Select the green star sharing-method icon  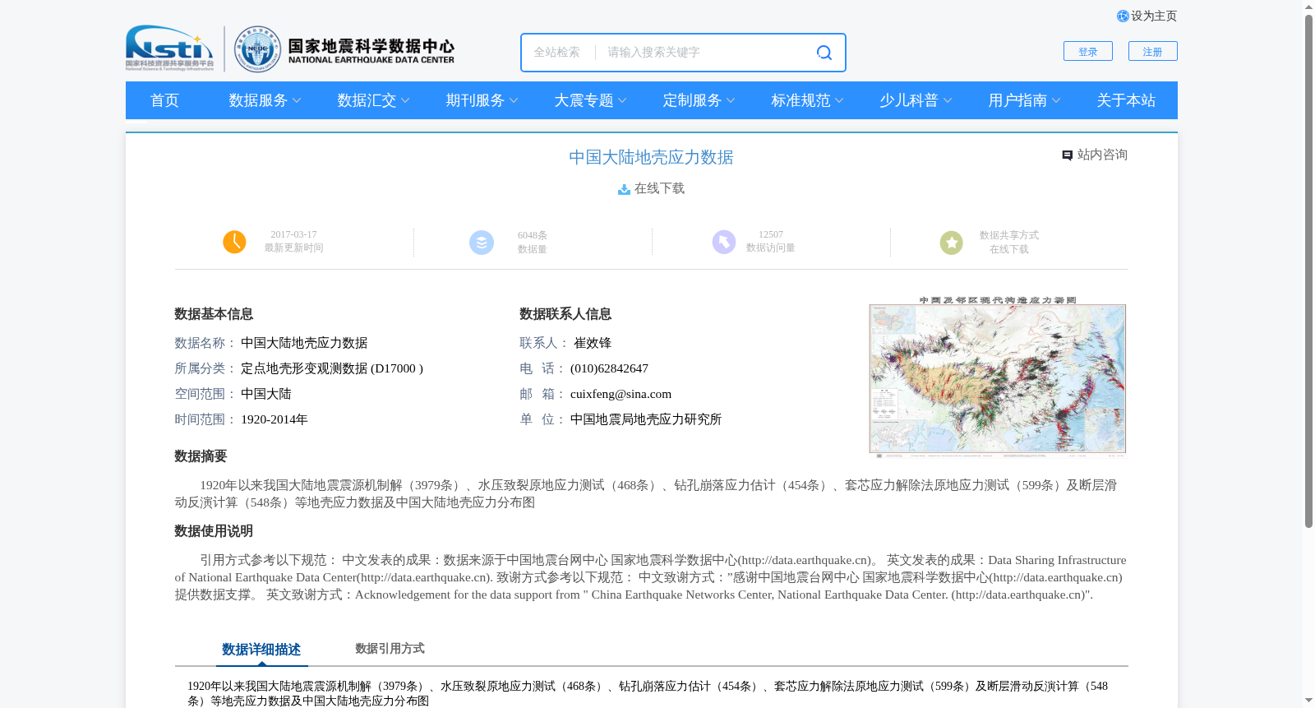(x=952, y=243)
